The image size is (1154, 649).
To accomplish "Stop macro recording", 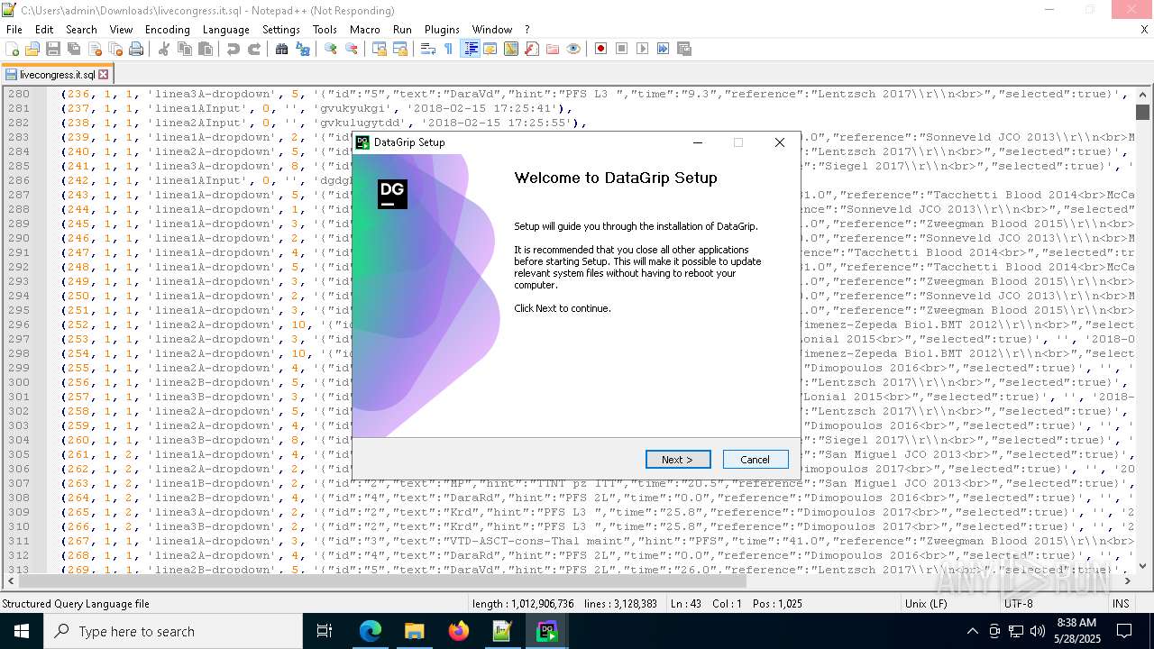I will (x=622, y=49).
